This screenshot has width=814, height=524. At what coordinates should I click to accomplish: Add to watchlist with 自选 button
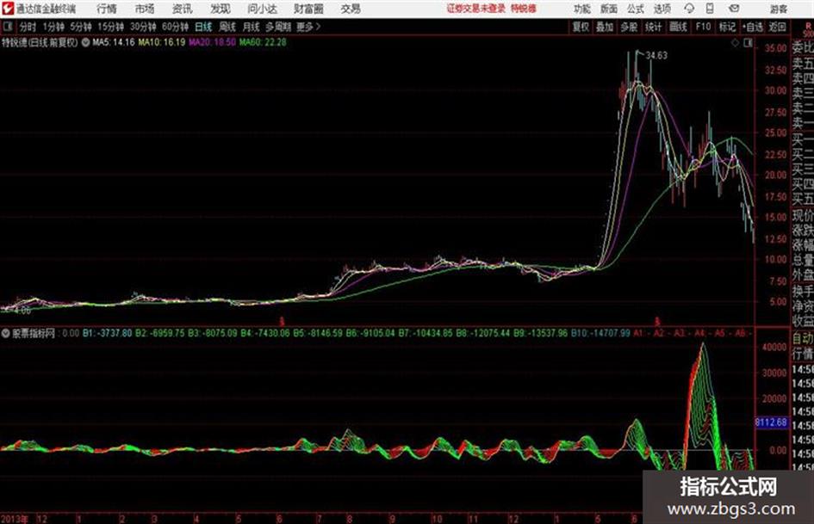tap(753, 27)
